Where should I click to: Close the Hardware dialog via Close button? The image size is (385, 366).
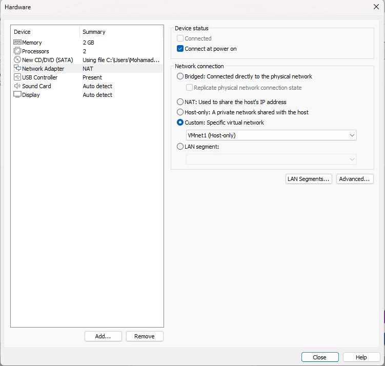(320, 357)
